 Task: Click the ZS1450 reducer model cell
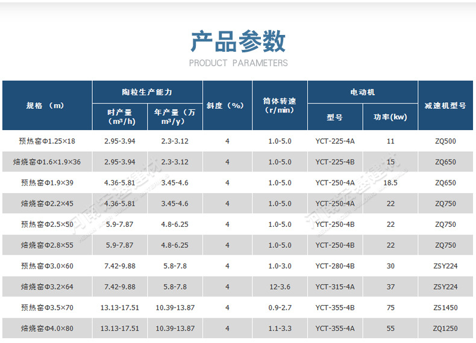point(445,307)
